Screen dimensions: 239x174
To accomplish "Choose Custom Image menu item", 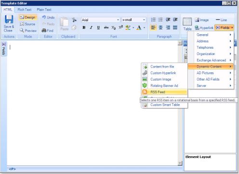I will coord(164,79).
